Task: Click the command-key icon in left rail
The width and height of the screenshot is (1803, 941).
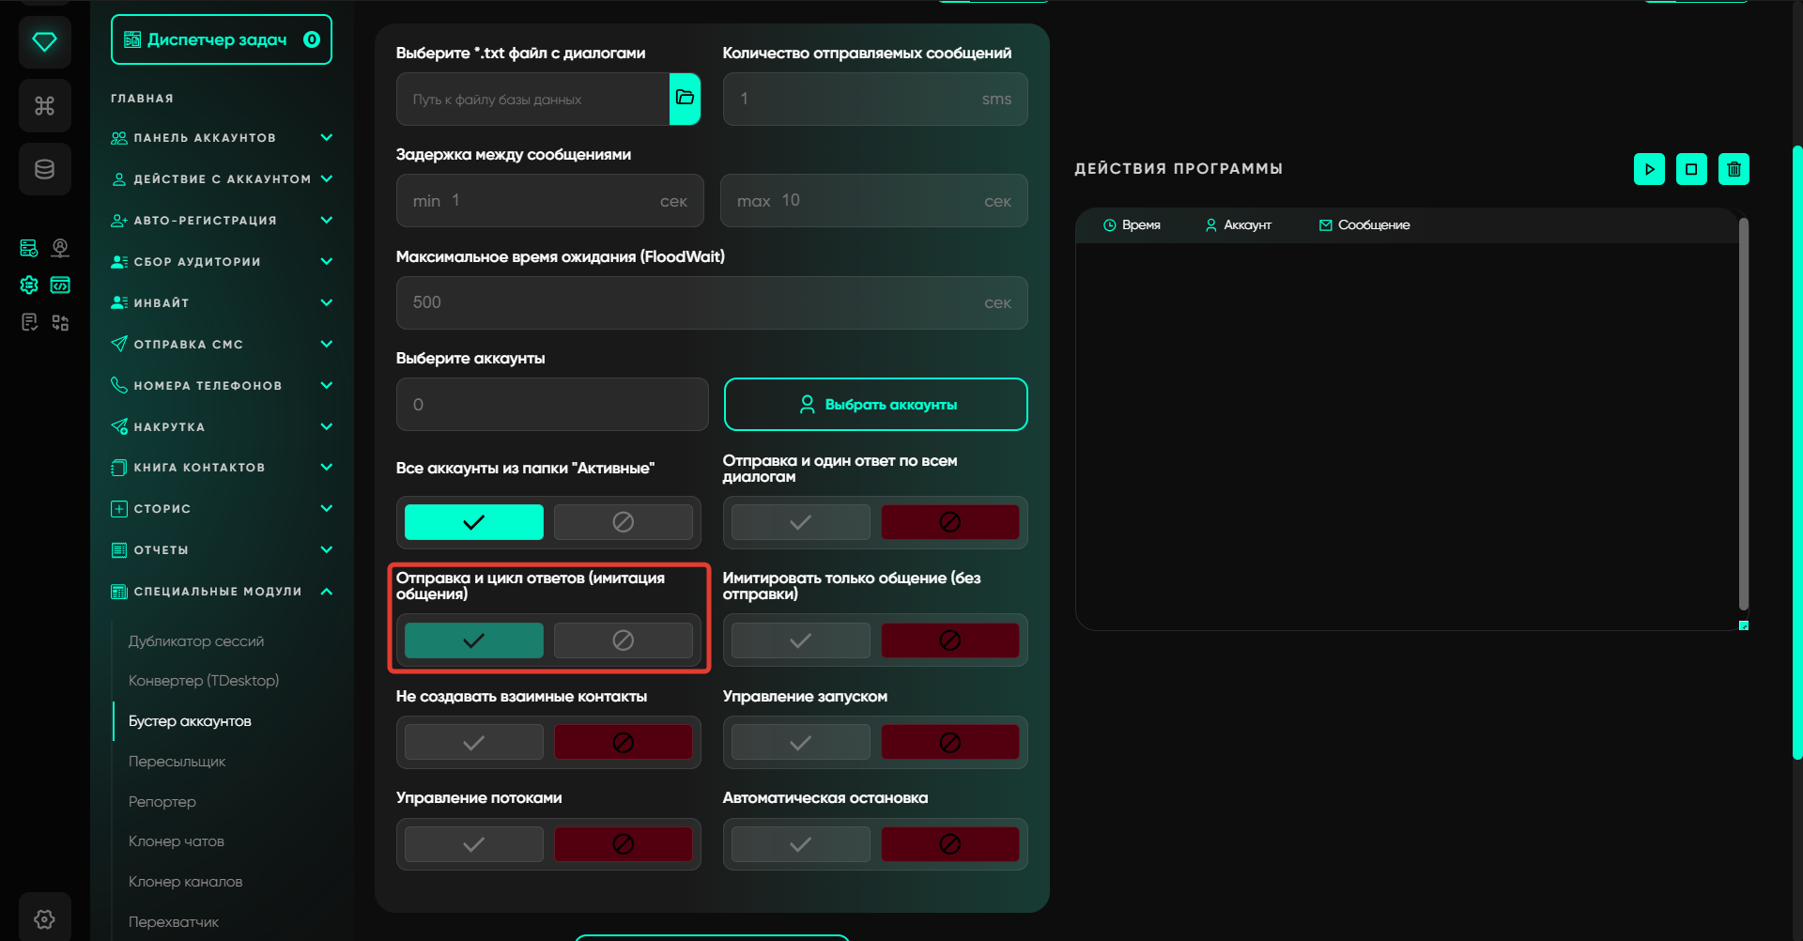Action: [x=44, y=106]
